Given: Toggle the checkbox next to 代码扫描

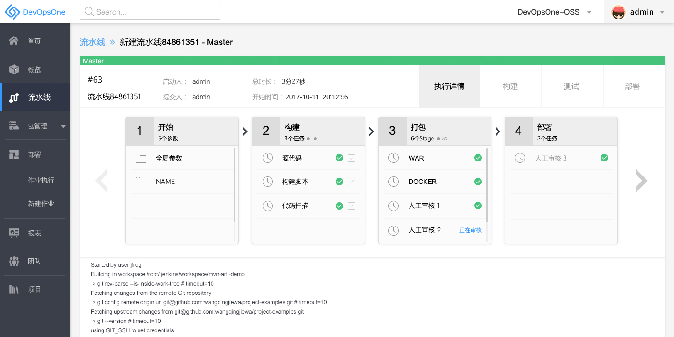Looking at the screenshot, I should (x=352, y=205).
